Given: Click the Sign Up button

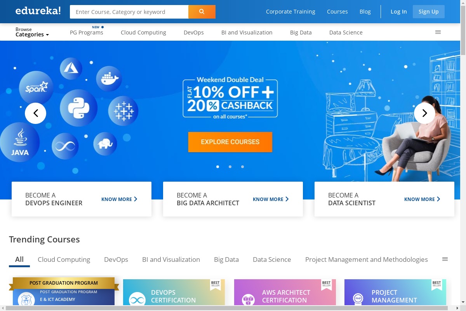Looking at the screenshot, I should tap(429, 12).
